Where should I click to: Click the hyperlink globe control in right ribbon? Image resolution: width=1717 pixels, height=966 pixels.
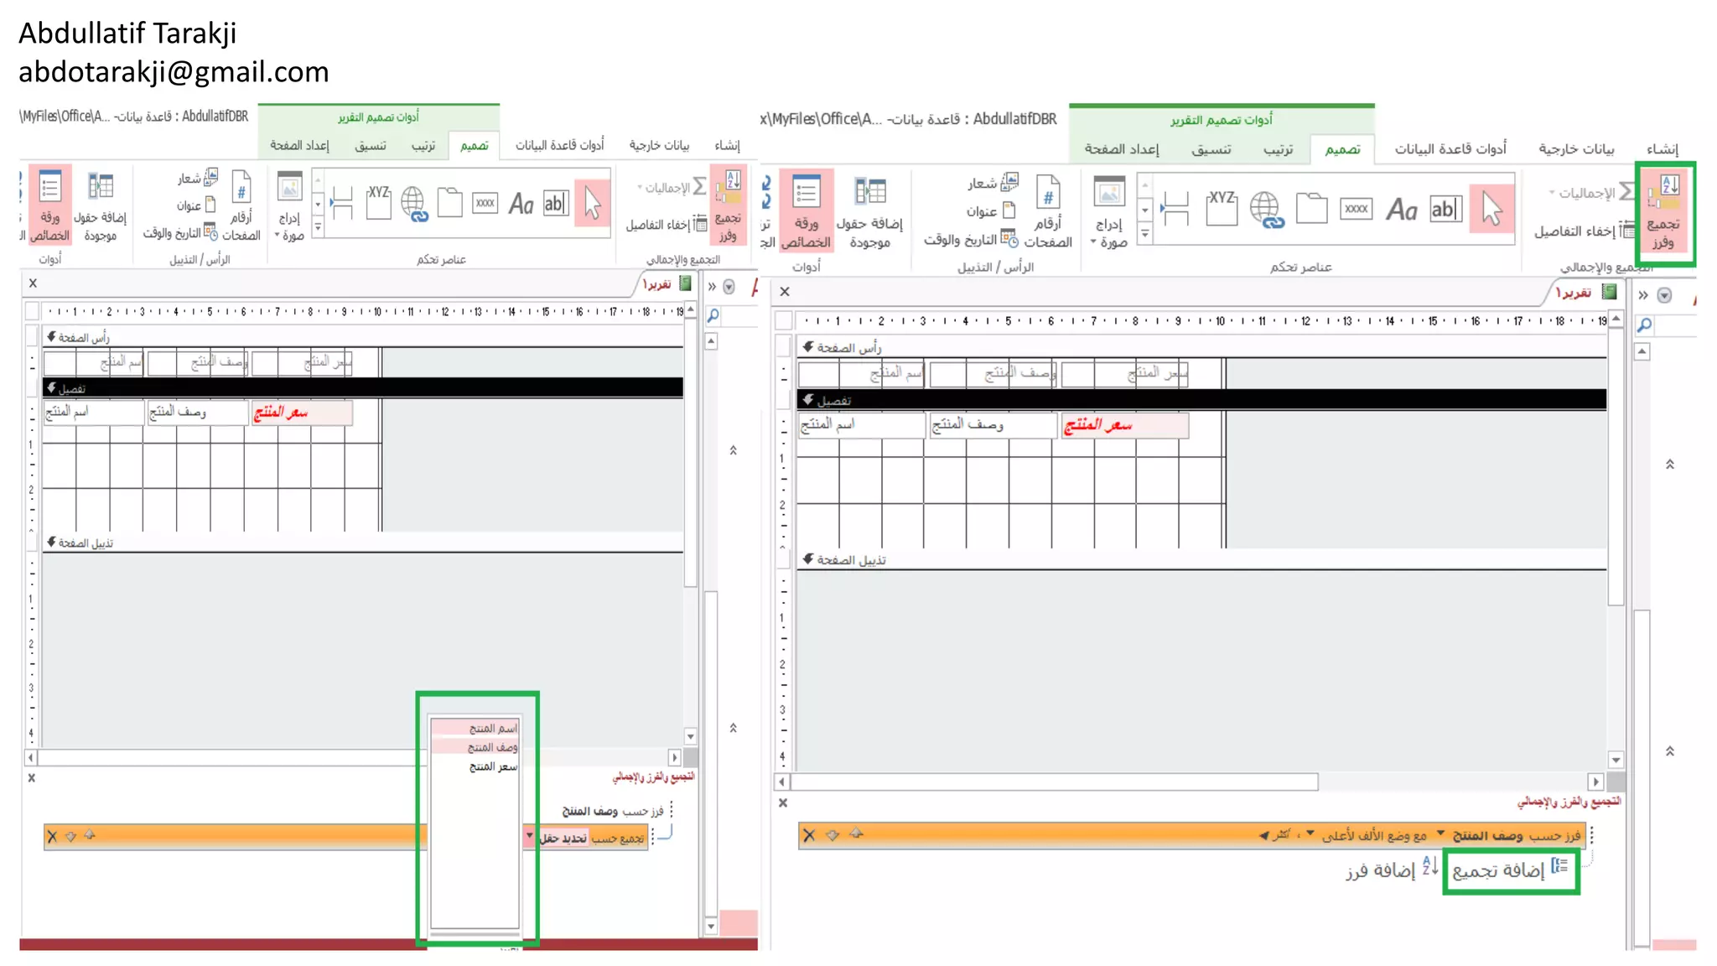1265,209
